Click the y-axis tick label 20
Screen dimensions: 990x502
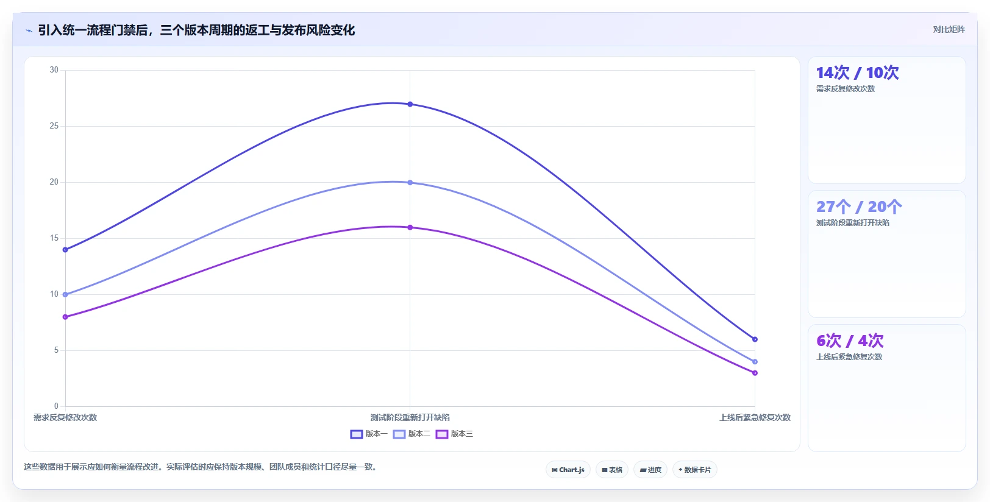coord(54,182)
